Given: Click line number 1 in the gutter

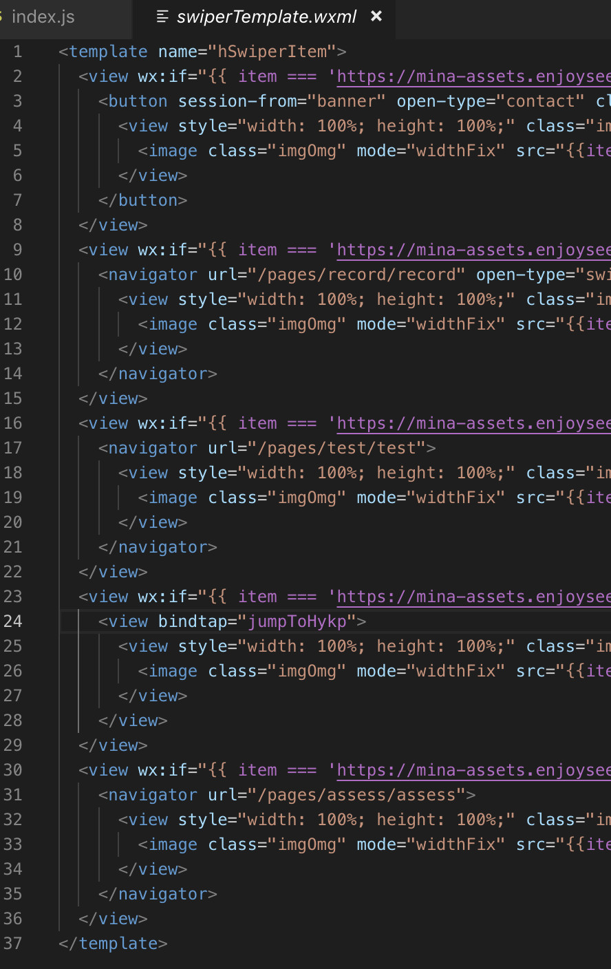Looking at the screenshot, I should [x=17, y=52].
